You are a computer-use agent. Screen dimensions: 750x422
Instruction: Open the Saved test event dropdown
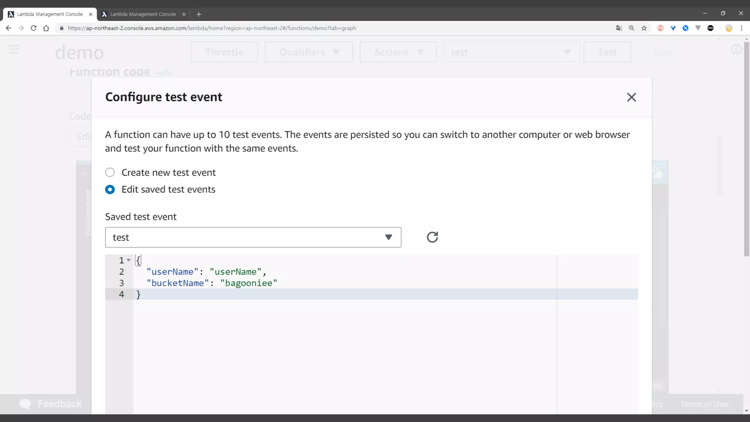pyautogui.click(x=253, y=237)
